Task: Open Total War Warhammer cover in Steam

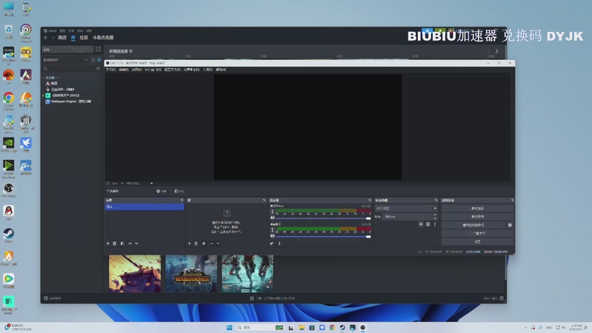Action: (192, 273)
